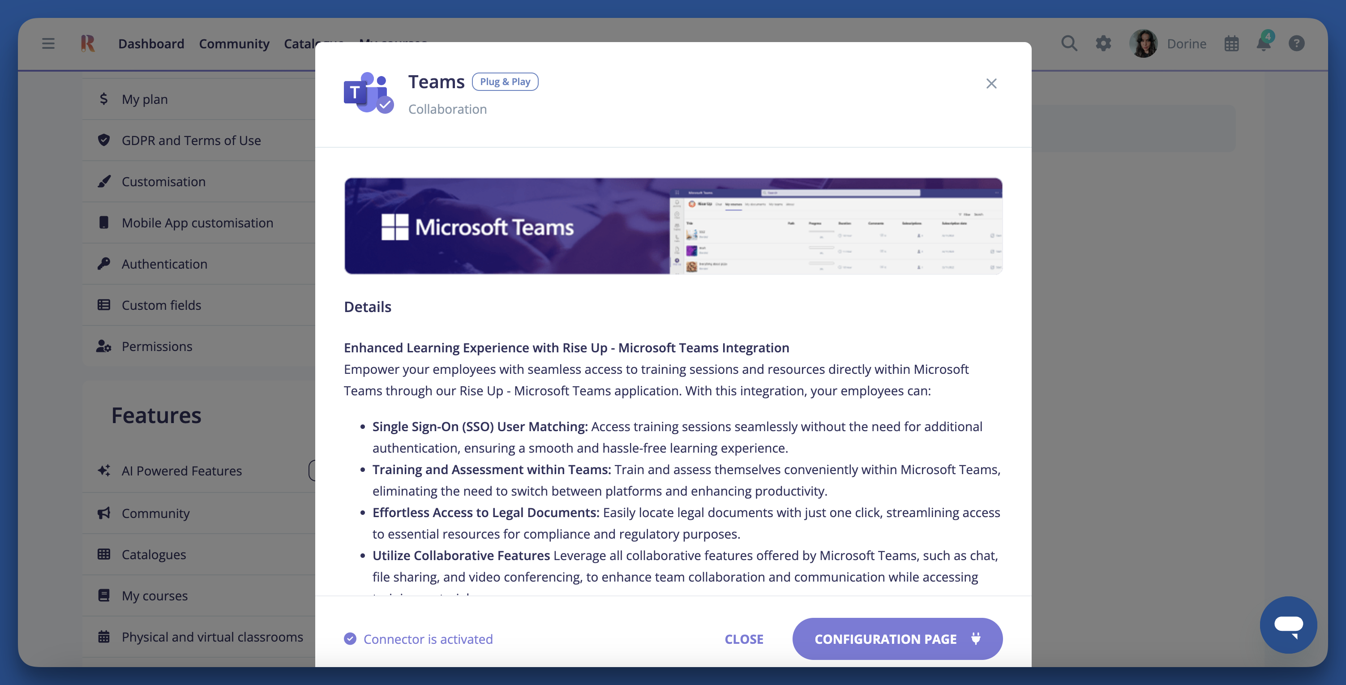This screenshot has width=1346, height=685.
Task: Click the shield icon beside GDPR
Action: (x=103, y=140)
